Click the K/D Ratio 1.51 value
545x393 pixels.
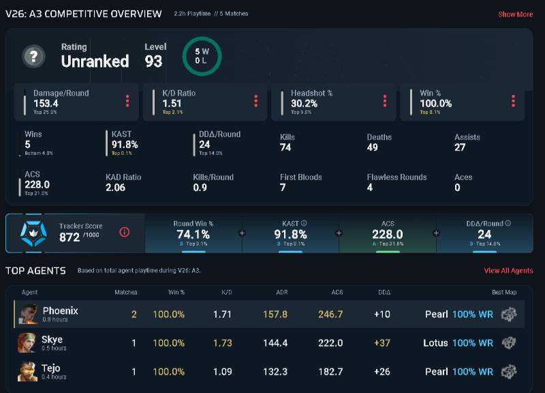[x=172, y=104]
